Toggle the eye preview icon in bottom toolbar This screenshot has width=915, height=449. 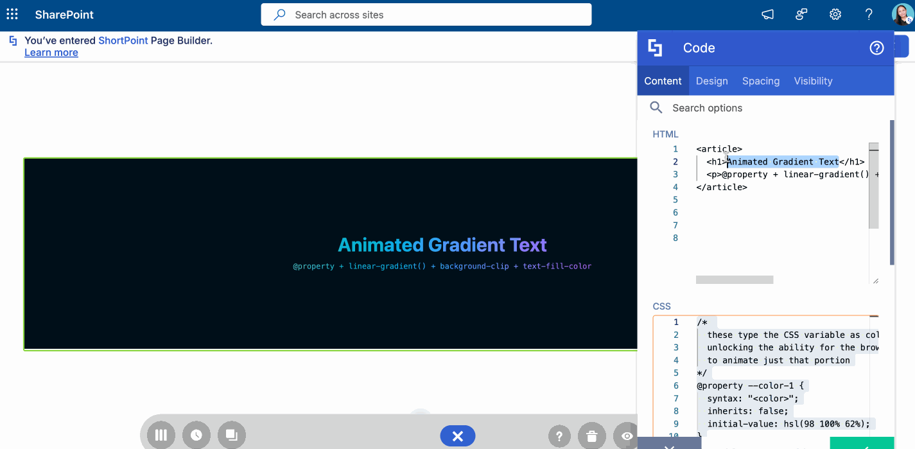[x=627, y=437]
